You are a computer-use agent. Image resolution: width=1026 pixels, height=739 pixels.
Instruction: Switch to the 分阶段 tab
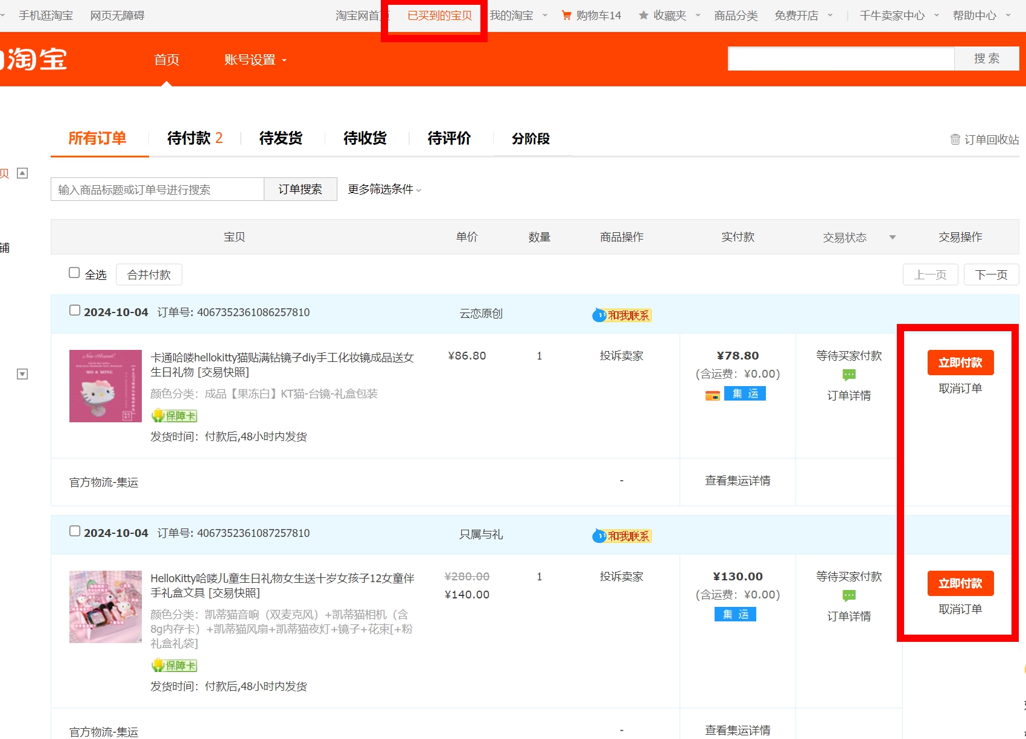[531, 139]
